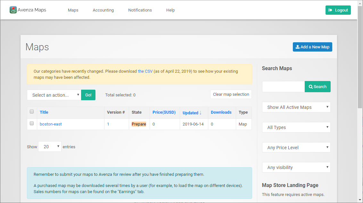The image size is (363, 203).
Task: Select the boston-east row checkbox
Action: pyautogui.click(x=32, y=123)
